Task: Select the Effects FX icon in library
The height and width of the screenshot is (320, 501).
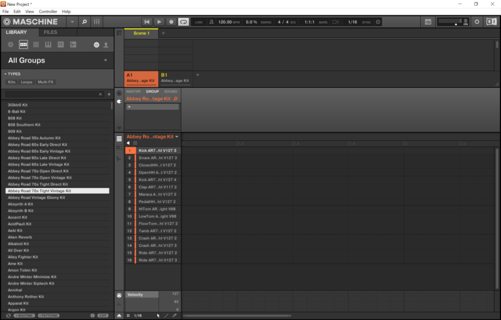Action: click(x=61, y=45)
